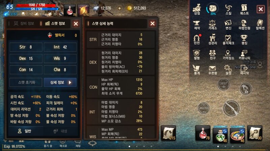270x151 pixels.
Task: Toggle the AUTO hunting button
Action: pyautogui.click(x=204, y=108)
